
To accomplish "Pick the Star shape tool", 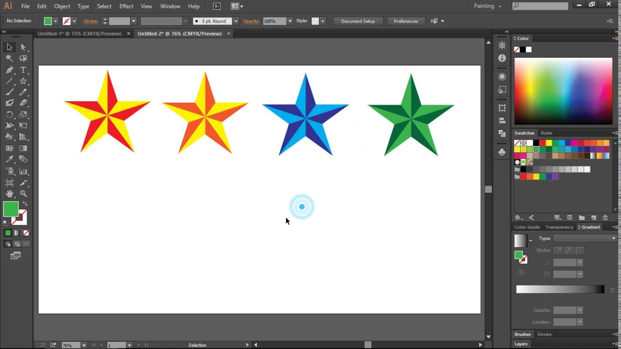I will pos(23,81).
